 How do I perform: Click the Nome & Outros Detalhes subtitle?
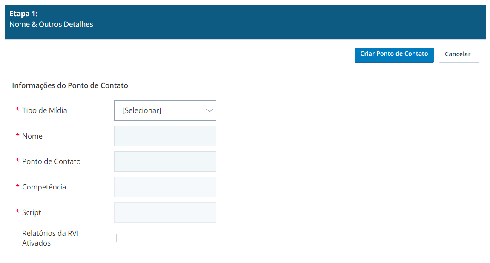51,24
